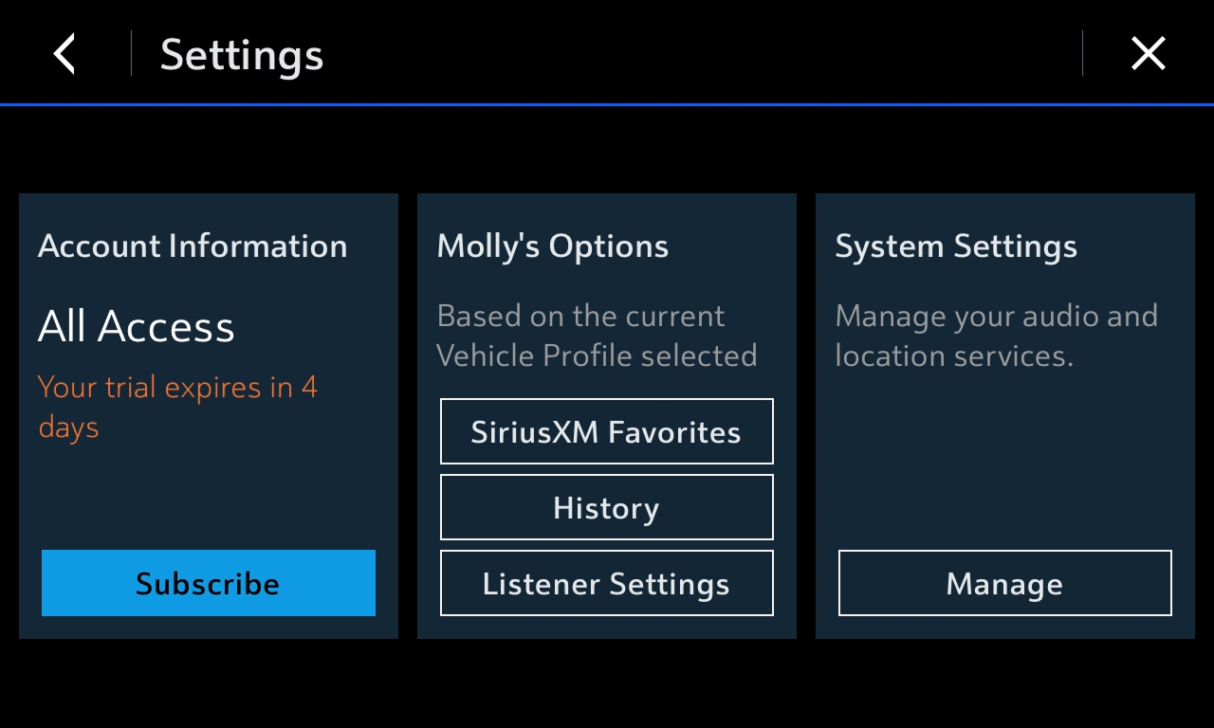The image size is (1214, 728).
Task: Select the Account Information heading
Action: point(193,246)
